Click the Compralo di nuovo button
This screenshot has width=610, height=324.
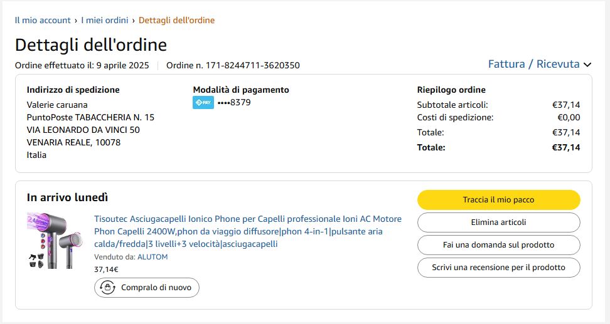[x=147, y=288]
